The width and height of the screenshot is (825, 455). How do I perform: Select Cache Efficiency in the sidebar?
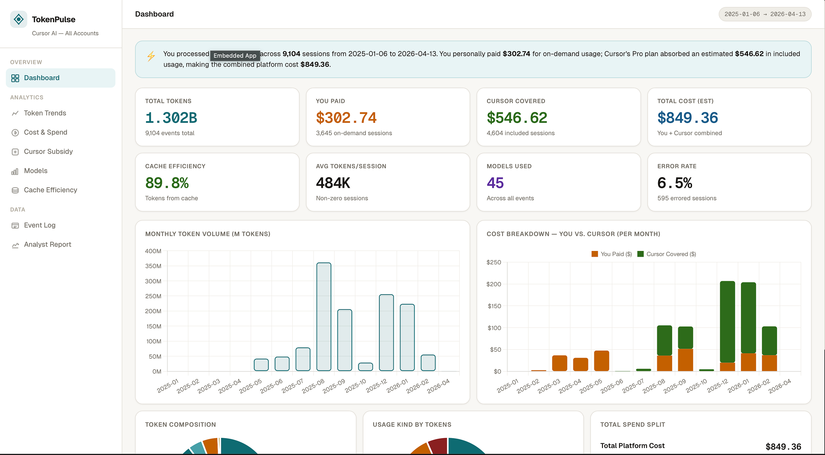click(61, 190)
